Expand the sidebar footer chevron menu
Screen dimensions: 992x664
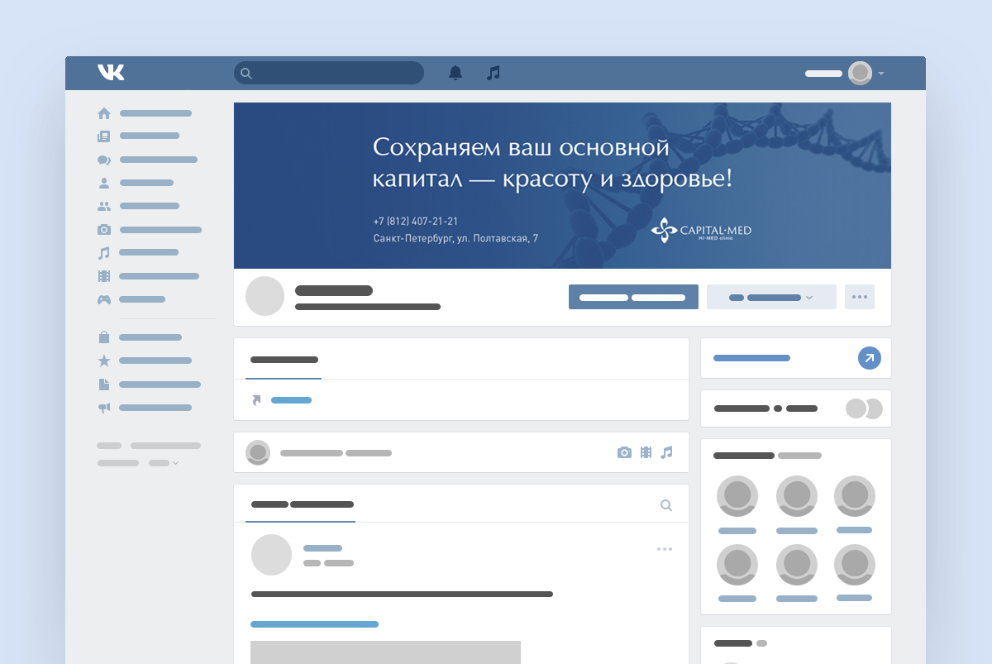[175, 463]
